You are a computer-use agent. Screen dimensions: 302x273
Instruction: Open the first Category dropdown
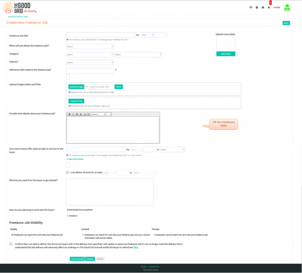[90, 54]
